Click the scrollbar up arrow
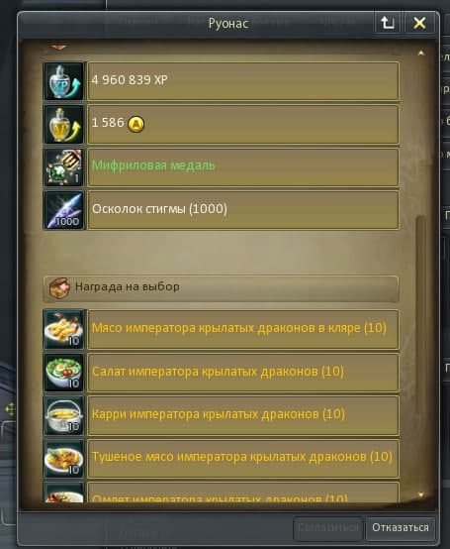Screen dimensions: 450x549 pos(421,53)
